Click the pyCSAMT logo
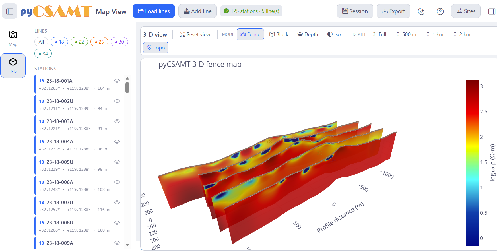The height and width of the screenshot is (252, 497). click(x=56, y=11)
